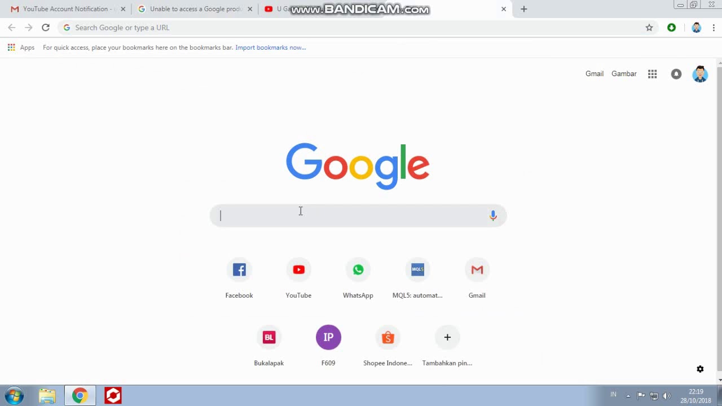Open the Chrome profile avatar in the toolbar
Viewport: 722px width, 406px height.
[696, 28]
